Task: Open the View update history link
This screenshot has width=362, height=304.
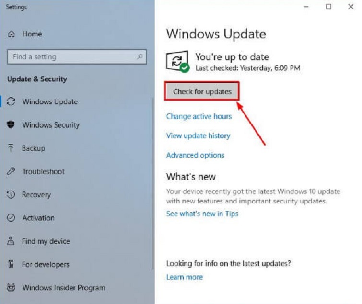Action: [198, 136]
